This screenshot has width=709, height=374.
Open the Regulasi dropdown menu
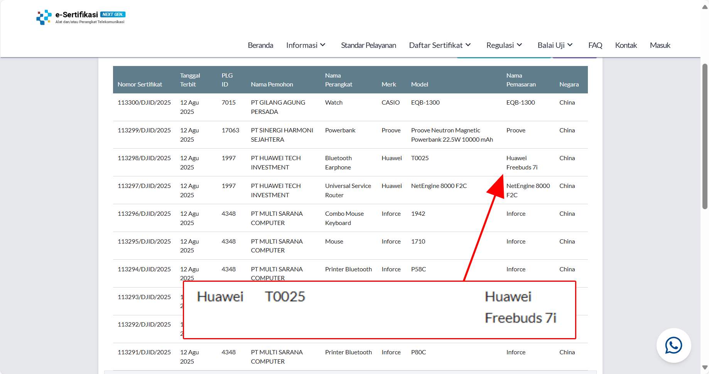tap(504, 45)
